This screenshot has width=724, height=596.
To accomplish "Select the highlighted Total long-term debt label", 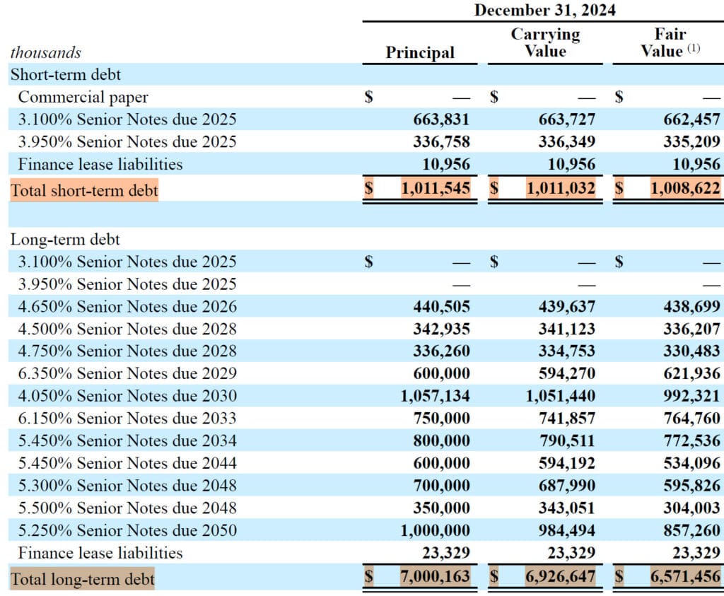I will click(x=81, y=578).
